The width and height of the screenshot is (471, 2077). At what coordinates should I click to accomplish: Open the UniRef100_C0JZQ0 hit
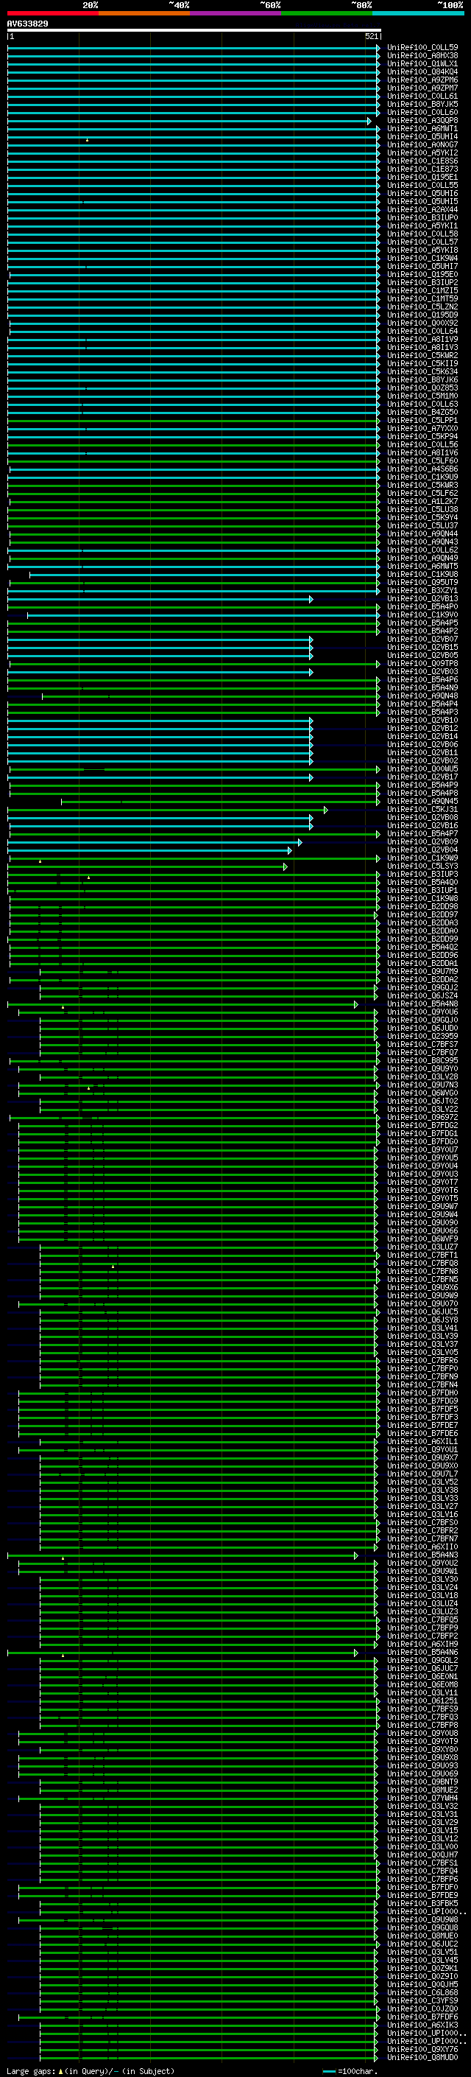tap(422, 2008)
